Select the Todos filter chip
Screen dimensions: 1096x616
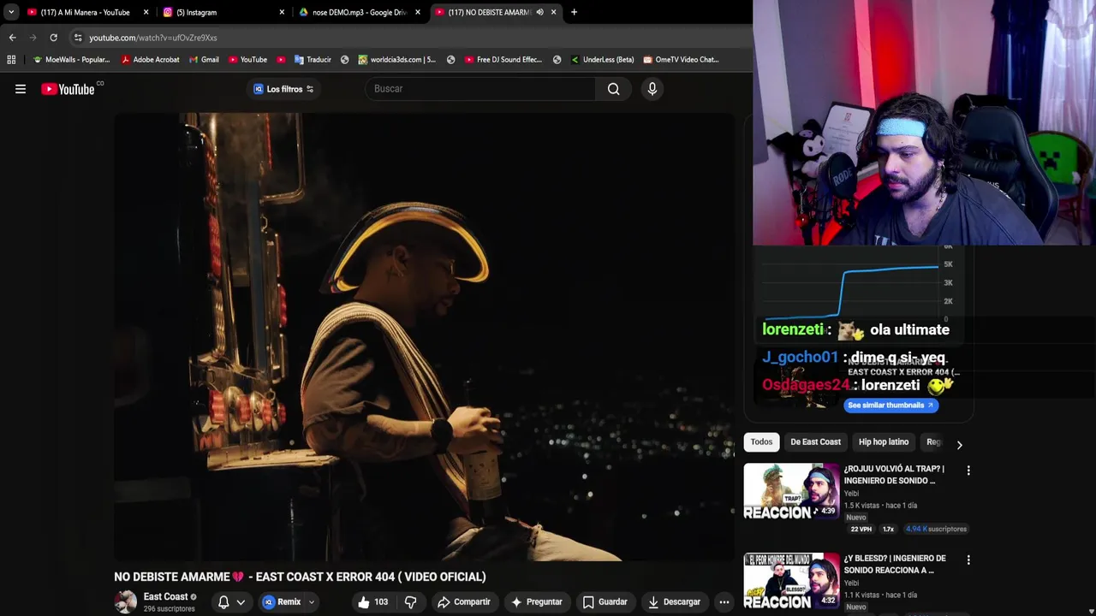(x=761, y=442)
